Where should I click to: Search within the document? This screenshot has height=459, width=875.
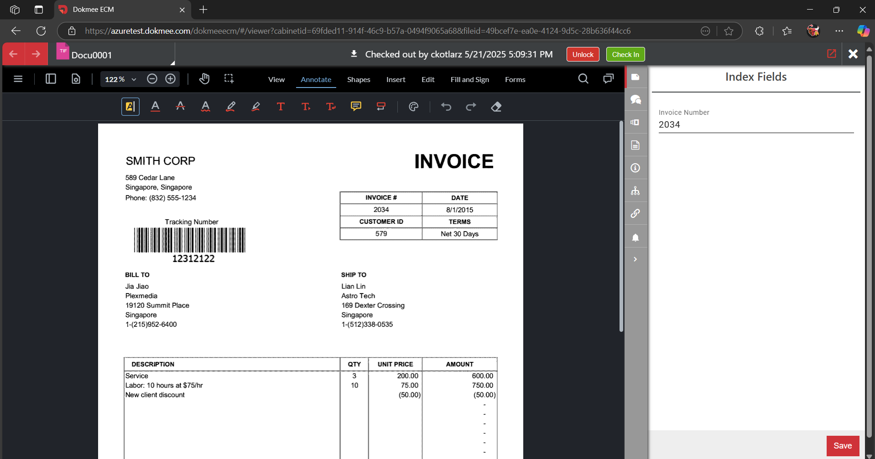583,79
